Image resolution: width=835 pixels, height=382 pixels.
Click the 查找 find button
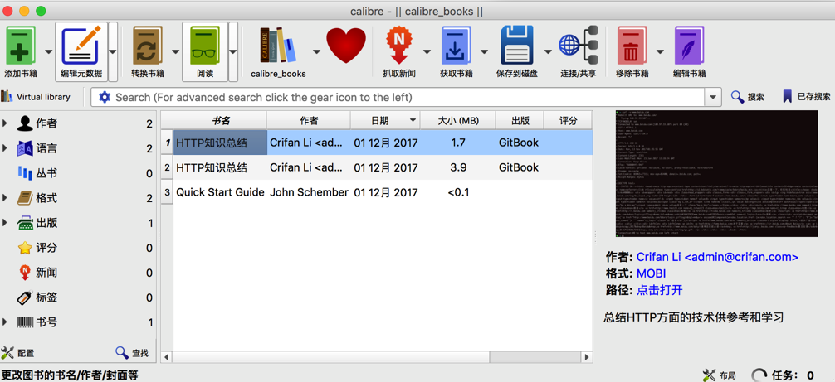pyautogui.click(x=132, y=353)
